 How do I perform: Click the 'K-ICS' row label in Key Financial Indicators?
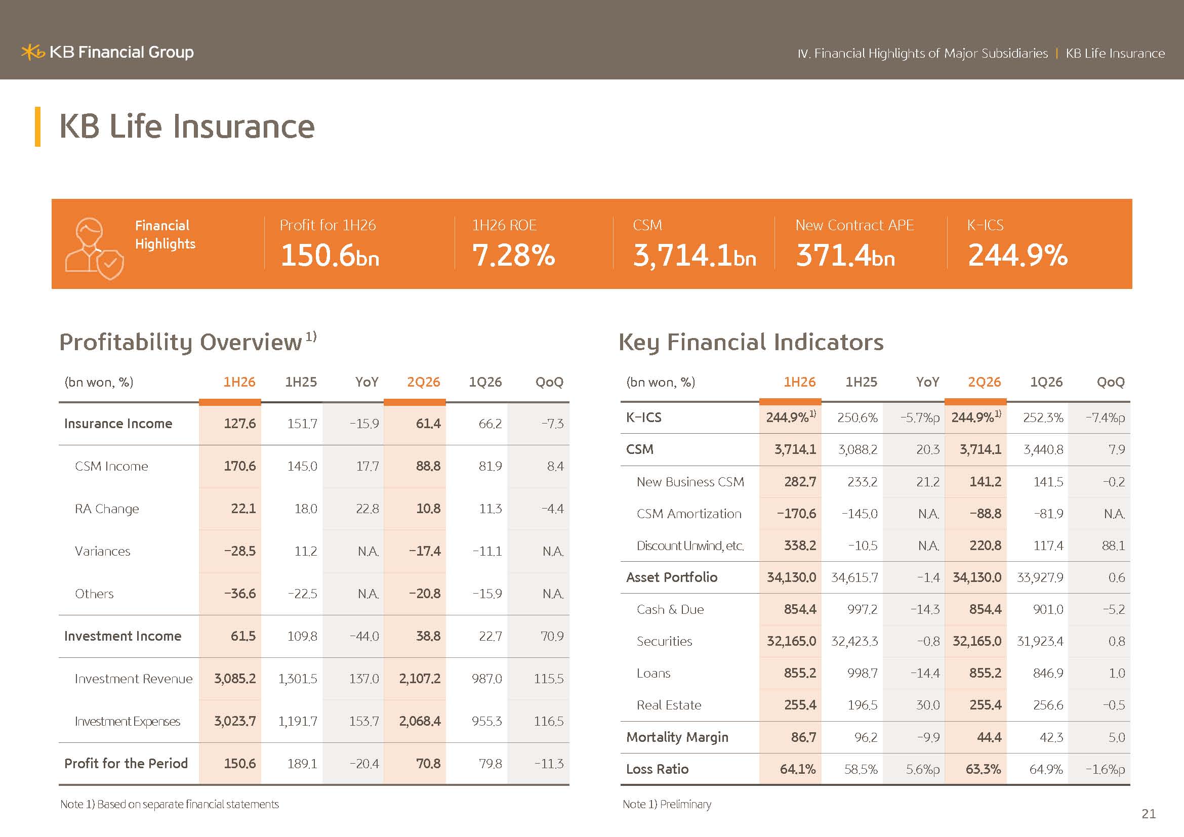click(643, 417)
